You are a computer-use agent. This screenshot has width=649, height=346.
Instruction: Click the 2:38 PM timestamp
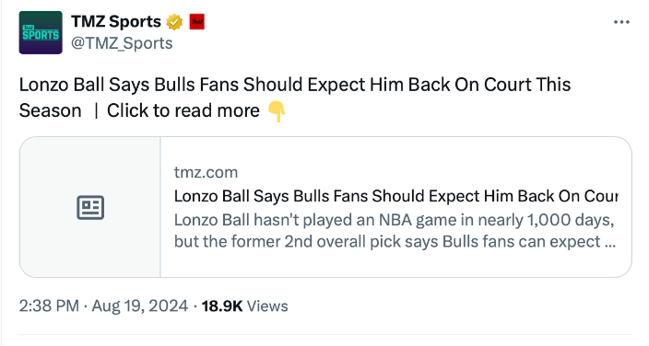(x=49, y=306)
